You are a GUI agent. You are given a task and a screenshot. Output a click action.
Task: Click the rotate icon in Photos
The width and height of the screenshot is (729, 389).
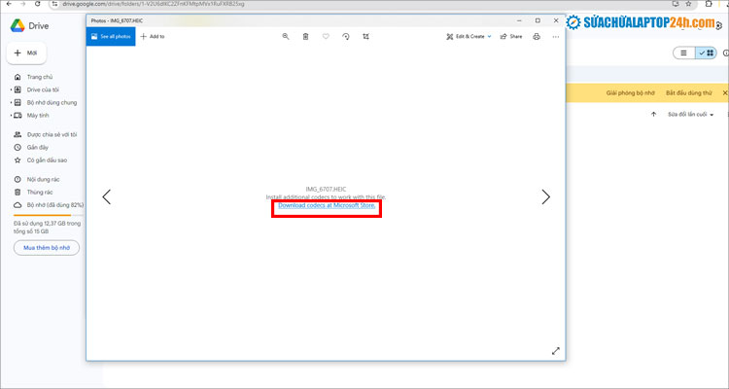(x=345, y=36)
